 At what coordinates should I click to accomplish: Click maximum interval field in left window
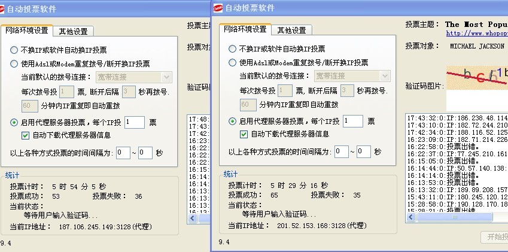pos(145,153)
